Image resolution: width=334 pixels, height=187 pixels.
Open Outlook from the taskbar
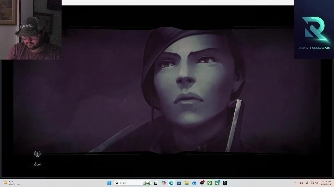point(194,183)
